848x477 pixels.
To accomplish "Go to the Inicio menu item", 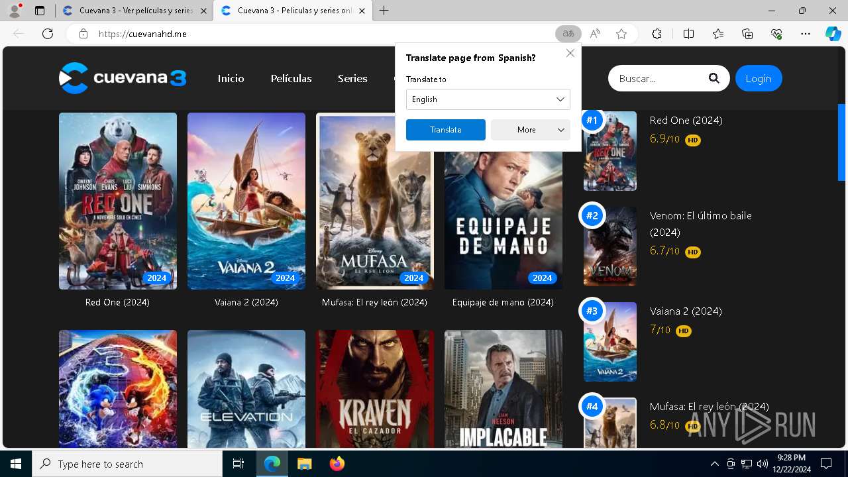I will pos(231,78).
